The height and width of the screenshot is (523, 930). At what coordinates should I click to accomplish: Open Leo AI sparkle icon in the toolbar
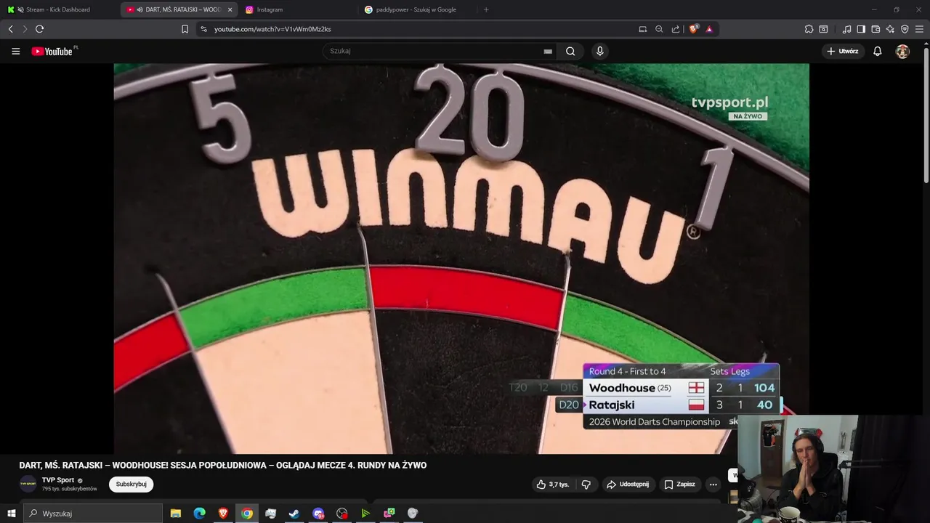890,29
